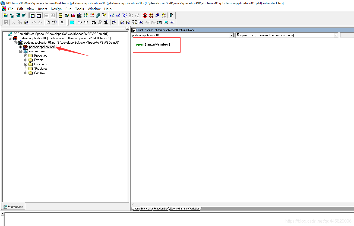
Task: Expand the Functions folder
Action: pos(26,64)
